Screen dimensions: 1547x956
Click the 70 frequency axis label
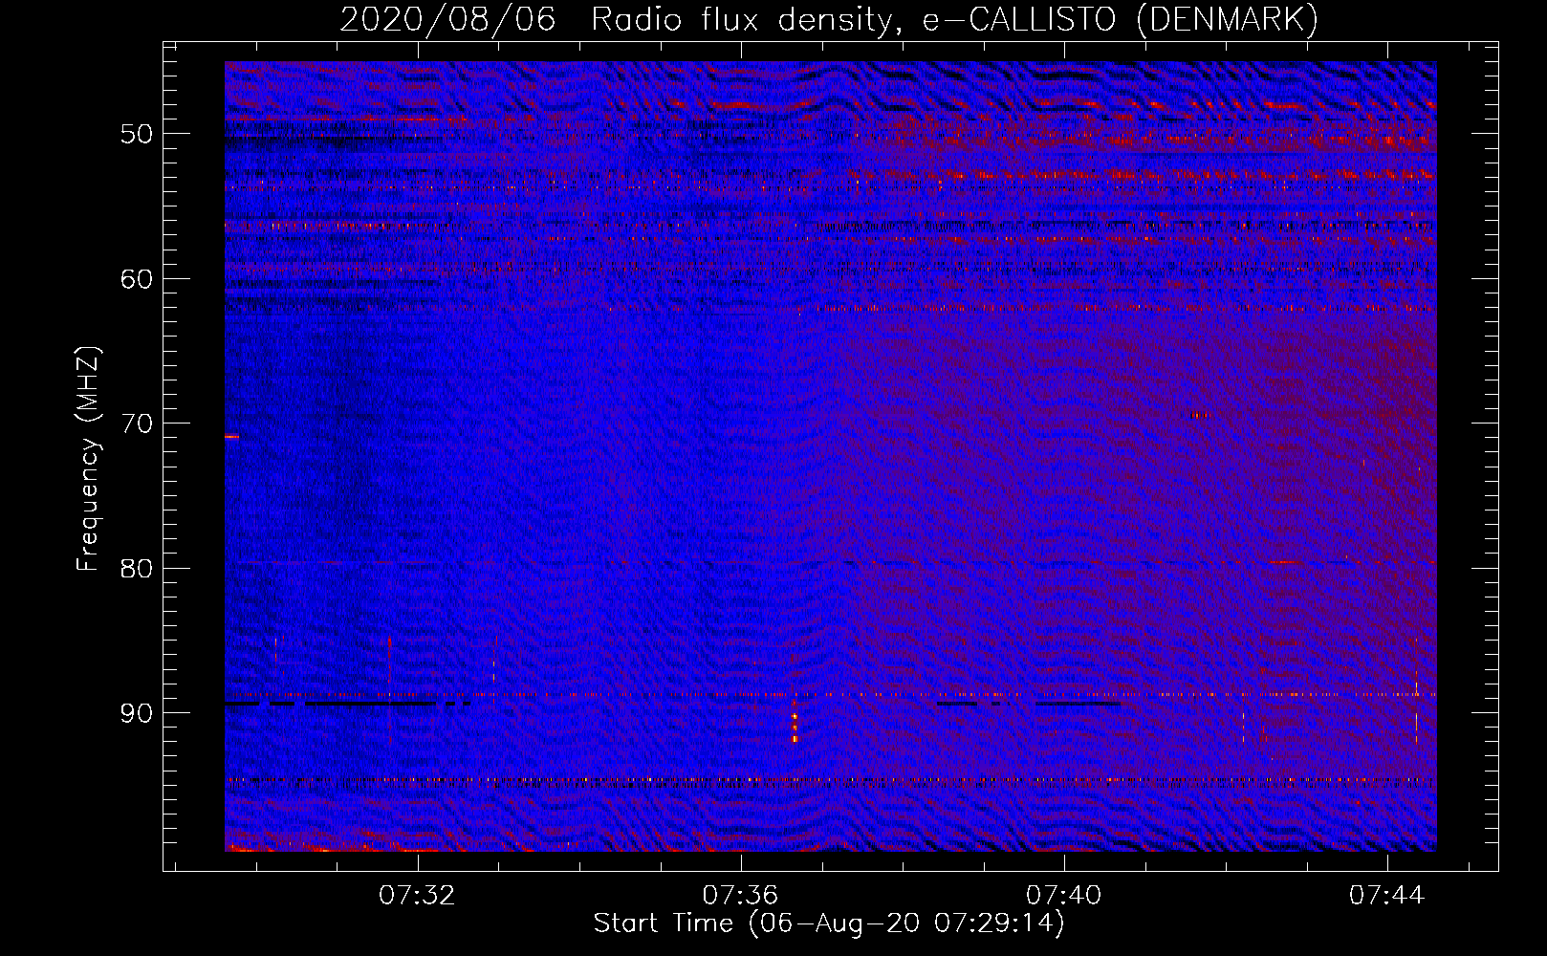pos(137,423)
